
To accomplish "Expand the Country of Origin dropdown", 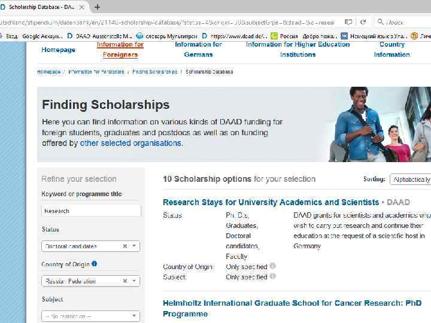I will [135, 281].
